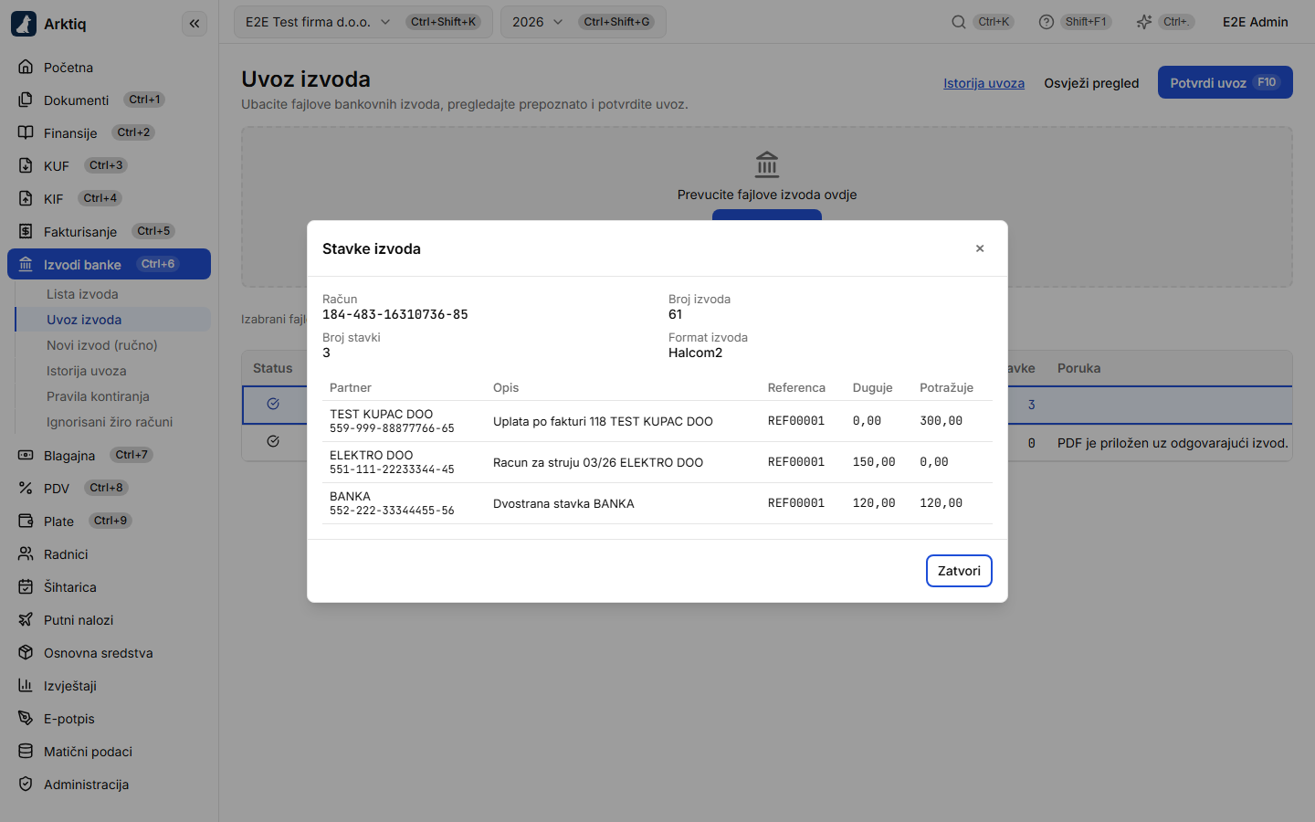Viewport: 1315px width, 822px height.
Task: Expand the E2E Test firma d.o.o. company dropdown
Action: tap(363, 22)
